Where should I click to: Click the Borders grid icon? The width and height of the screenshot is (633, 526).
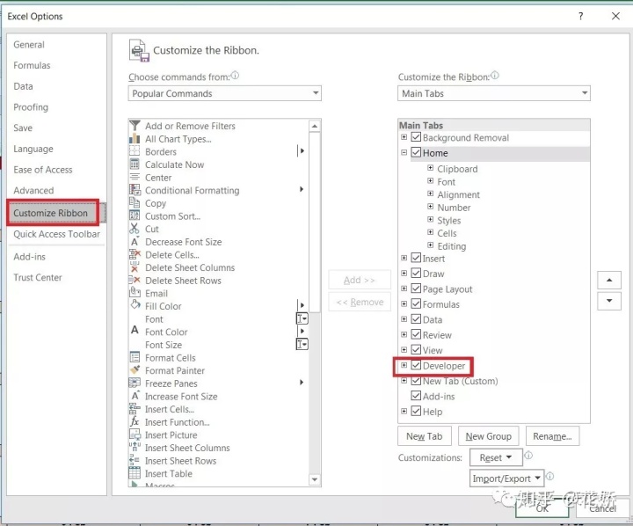(x=135, y=151)
